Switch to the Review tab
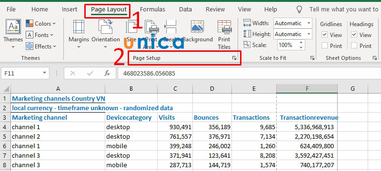This screenshot has height=171, width=381. pyautogui.click(x=215, y=9)
